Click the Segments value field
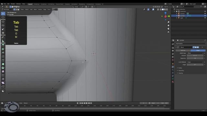This screenshot has height=116, width=207. [x=195, y=58]
